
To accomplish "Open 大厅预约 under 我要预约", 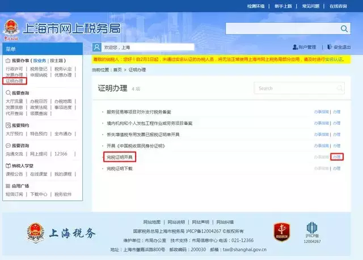I will (14, 134).
